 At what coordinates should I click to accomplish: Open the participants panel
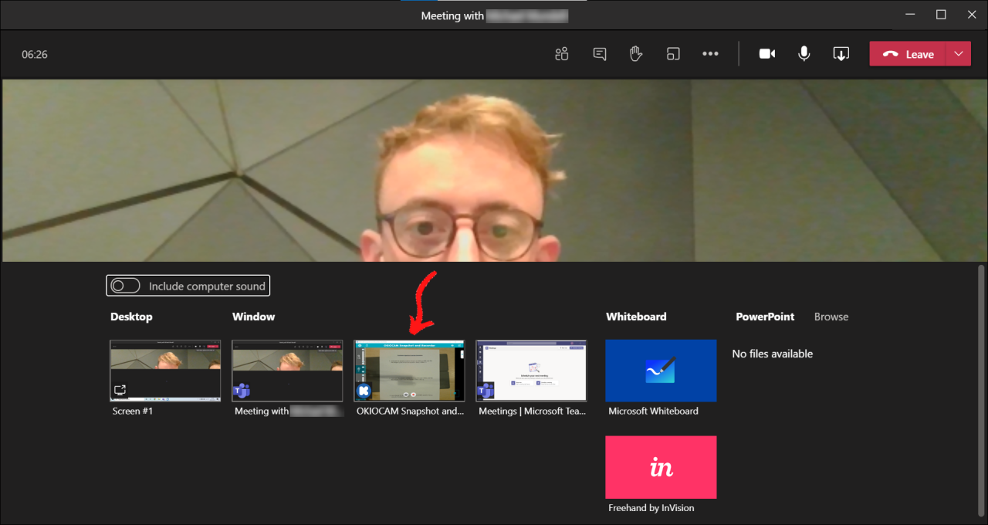tap(561, 53)
